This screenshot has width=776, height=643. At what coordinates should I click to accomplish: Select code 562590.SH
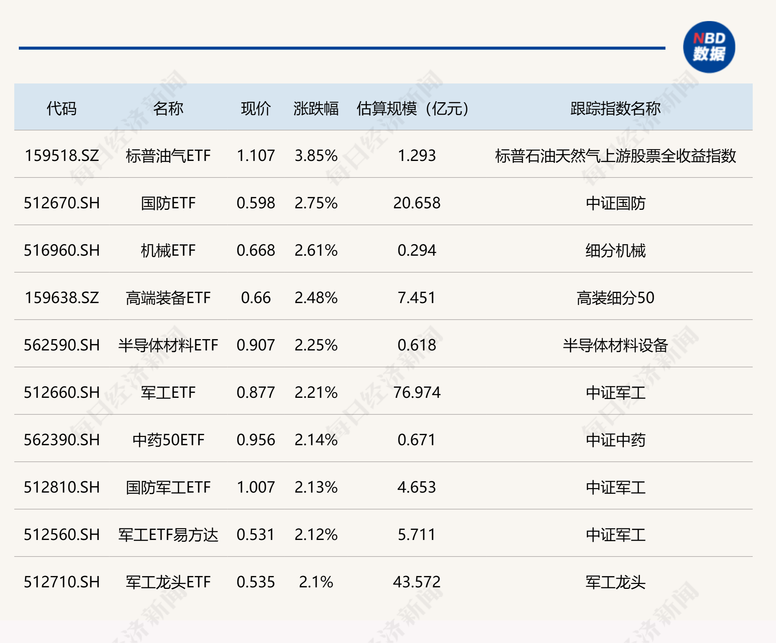pyautogui.click(x=62, y=345)
